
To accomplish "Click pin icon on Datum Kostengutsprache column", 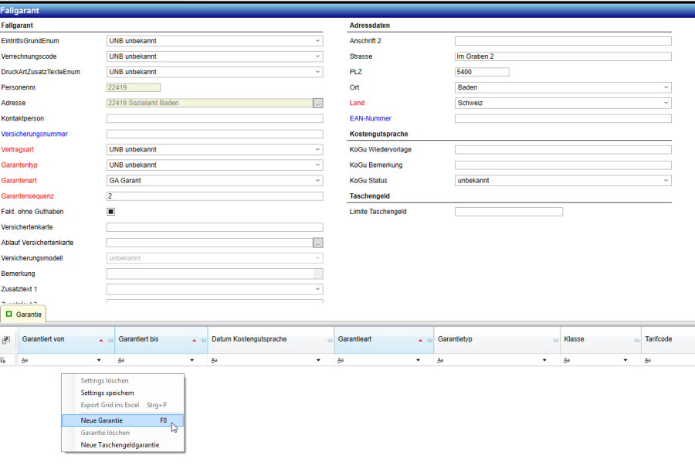I will (330, 340).
